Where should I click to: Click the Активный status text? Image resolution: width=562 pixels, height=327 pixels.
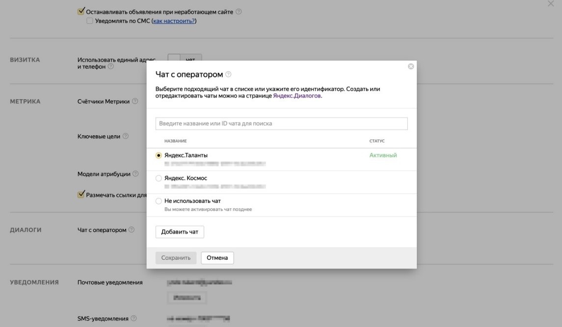click(383, 155)
